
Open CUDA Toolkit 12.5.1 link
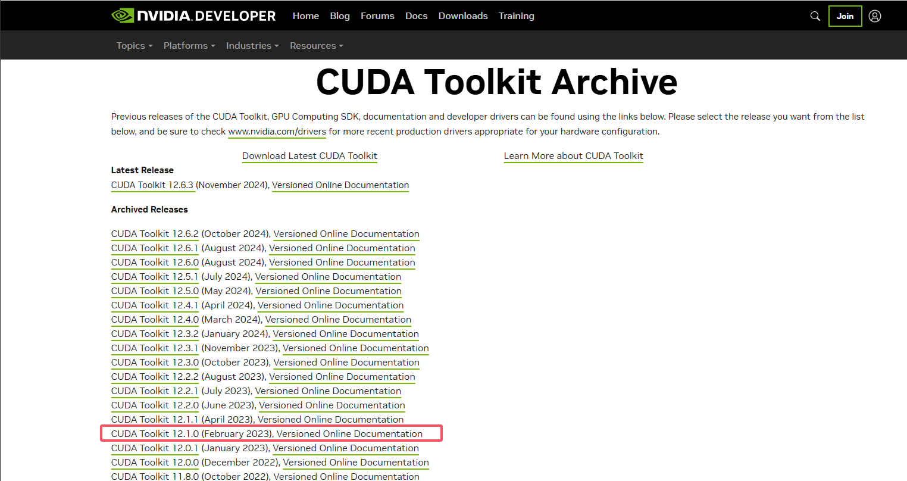click(x=155, y=277)
